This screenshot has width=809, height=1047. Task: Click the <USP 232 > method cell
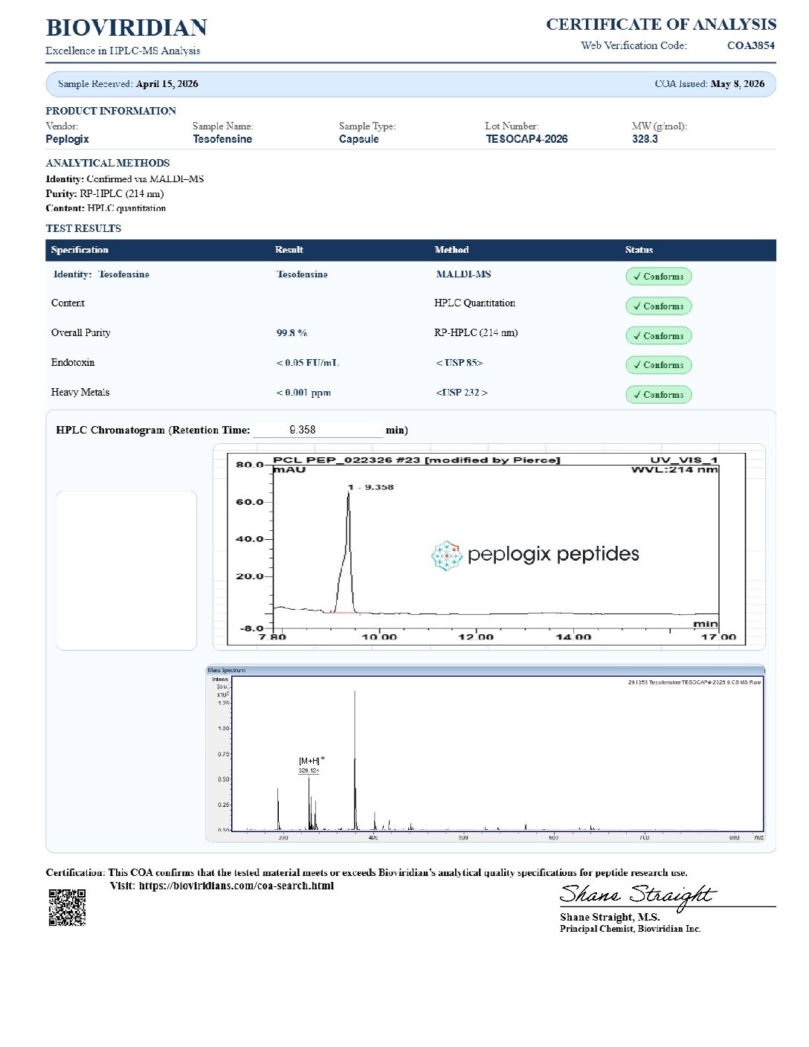pos(462,393)
